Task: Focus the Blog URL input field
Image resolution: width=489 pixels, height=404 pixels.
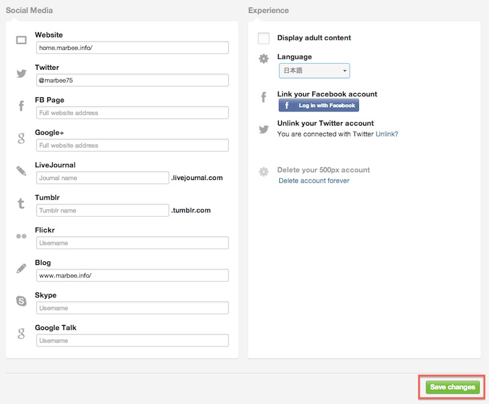Action: 132,275
